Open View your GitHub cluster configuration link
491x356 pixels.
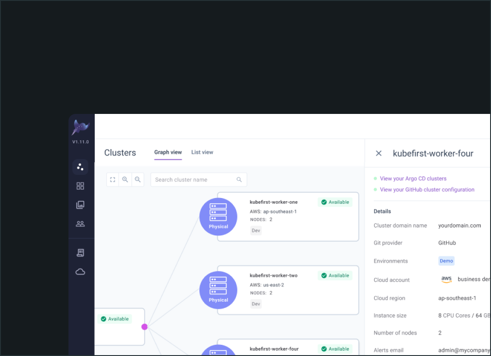click(x=427, y=190)
